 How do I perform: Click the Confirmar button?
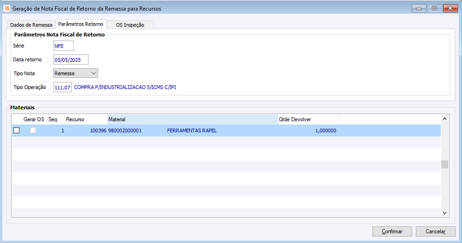(392, 231)
